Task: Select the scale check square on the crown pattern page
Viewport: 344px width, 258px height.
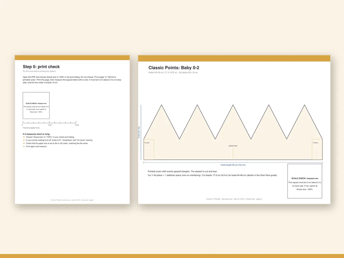Action: [305, 181]
